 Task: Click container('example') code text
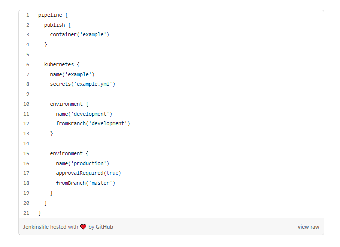79,35
